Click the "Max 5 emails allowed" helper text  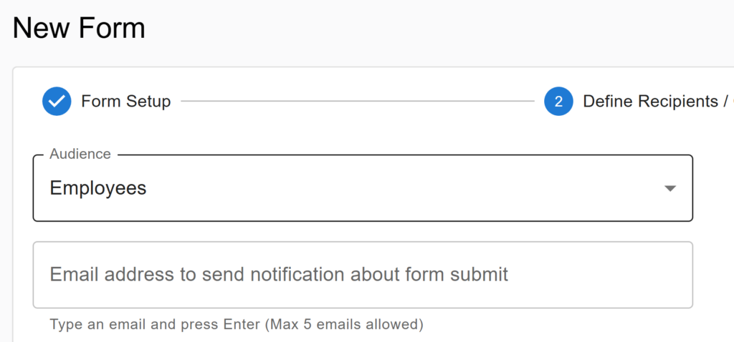pos(344,324)
